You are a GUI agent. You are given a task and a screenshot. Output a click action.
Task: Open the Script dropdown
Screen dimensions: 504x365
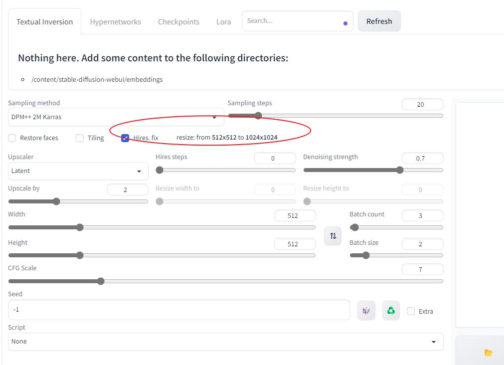coord(225,342)
